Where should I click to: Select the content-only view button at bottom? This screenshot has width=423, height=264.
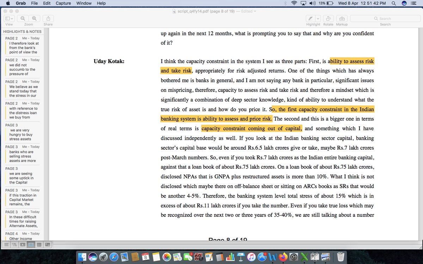[x=6, y=244]
